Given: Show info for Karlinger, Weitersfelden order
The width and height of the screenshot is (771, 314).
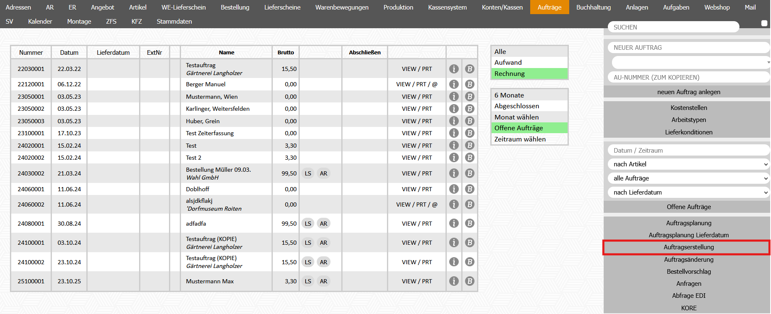Looking at the screenshot, I should point(454,109).
